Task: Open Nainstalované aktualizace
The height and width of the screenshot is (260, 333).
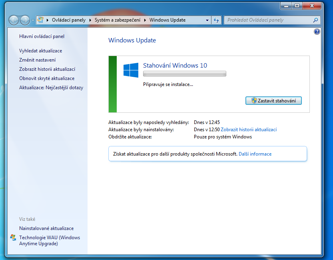Action: [x=46, y=228]
